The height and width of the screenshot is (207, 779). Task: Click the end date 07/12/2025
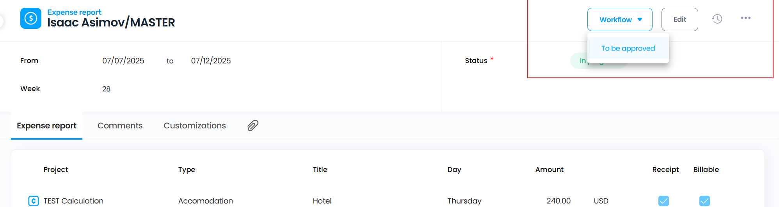pyautogui.click(x=211, y=61)
